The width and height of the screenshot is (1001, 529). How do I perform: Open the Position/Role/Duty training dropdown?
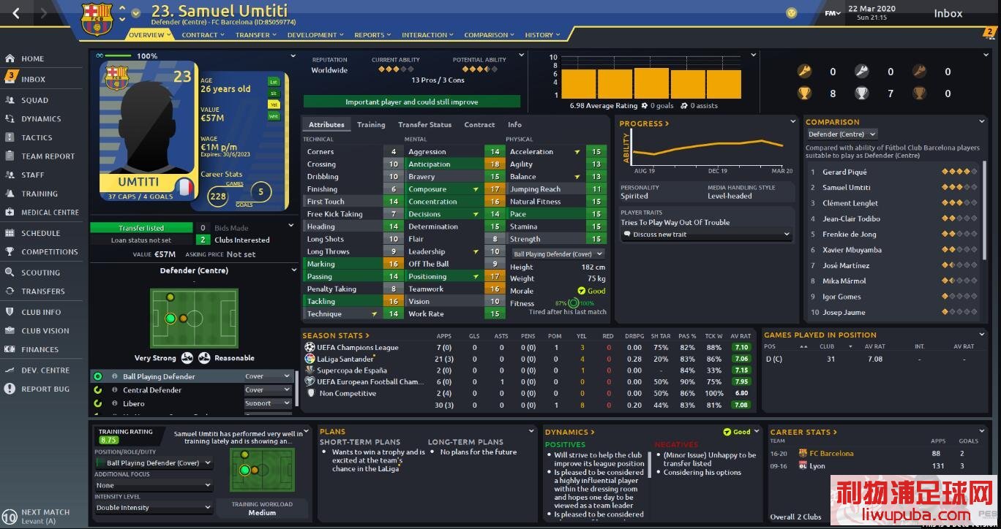(x=154, y=463)
